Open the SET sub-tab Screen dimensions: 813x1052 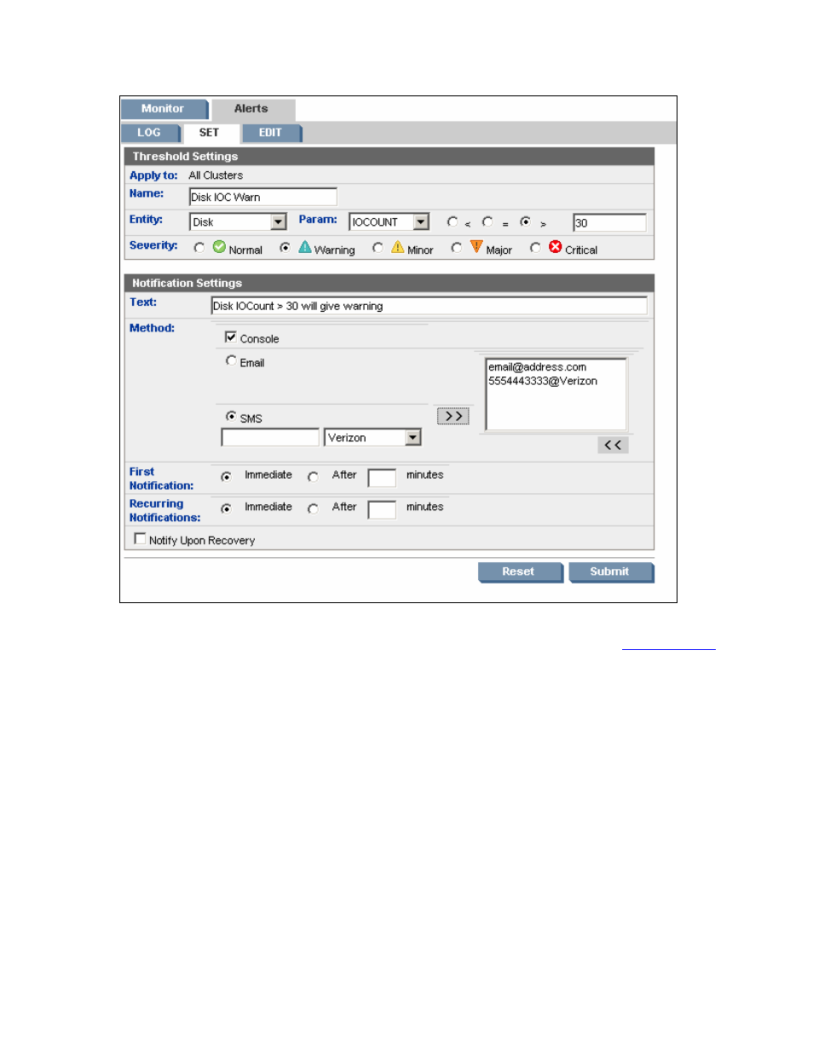point(210,133)
